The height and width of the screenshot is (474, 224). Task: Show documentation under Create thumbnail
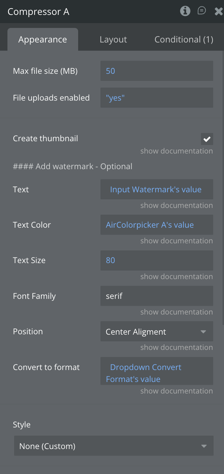pos(176,151)
